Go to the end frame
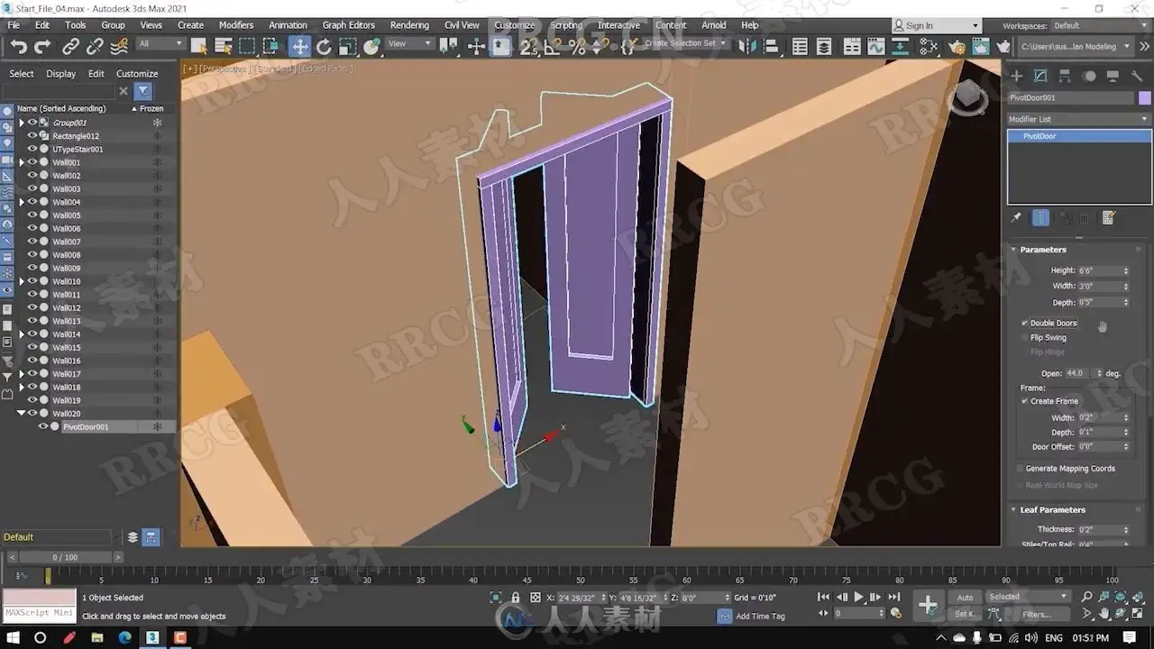 click(x=894, y=598)
